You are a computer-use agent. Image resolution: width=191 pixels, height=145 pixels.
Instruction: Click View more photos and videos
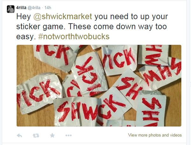pyautogui.click(x=155, y=135)
